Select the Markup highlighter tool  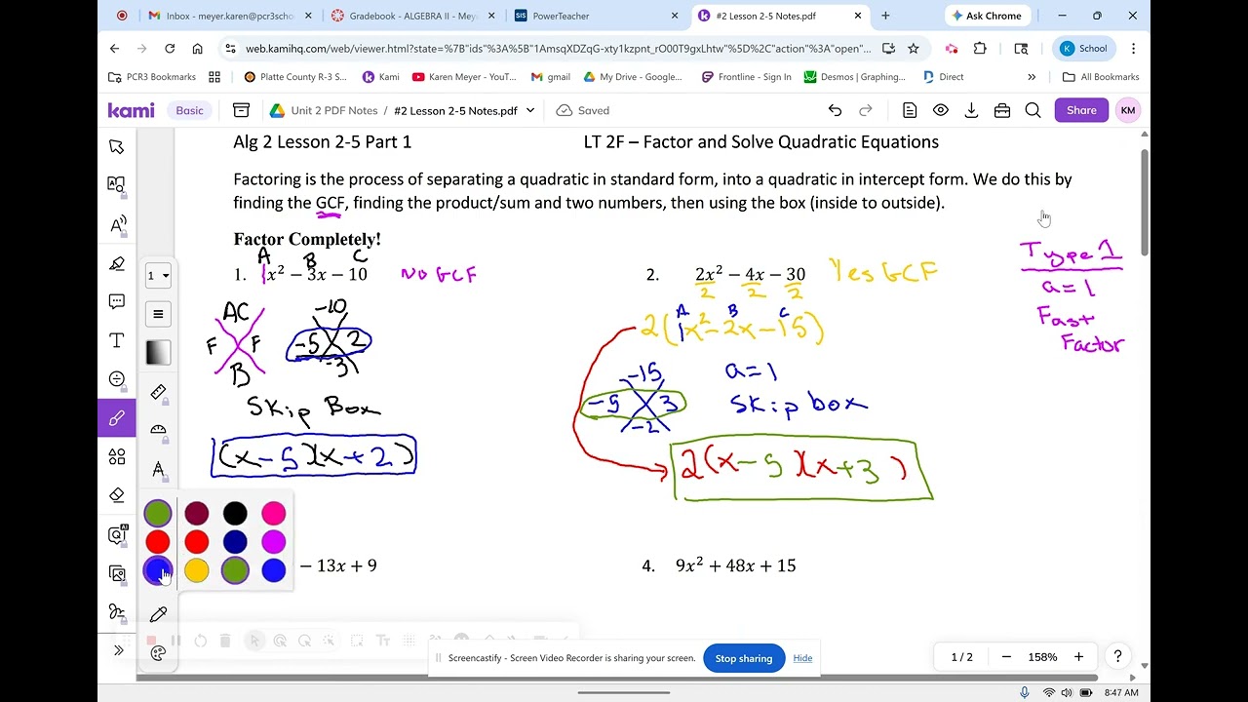[x=117, y=263]
